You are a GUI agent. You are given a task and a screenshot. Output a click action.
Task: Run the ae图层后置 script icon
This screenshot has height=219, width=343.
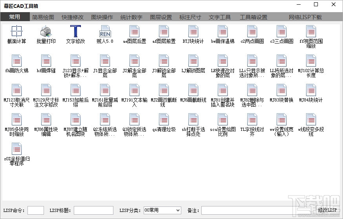coord(134,31)
